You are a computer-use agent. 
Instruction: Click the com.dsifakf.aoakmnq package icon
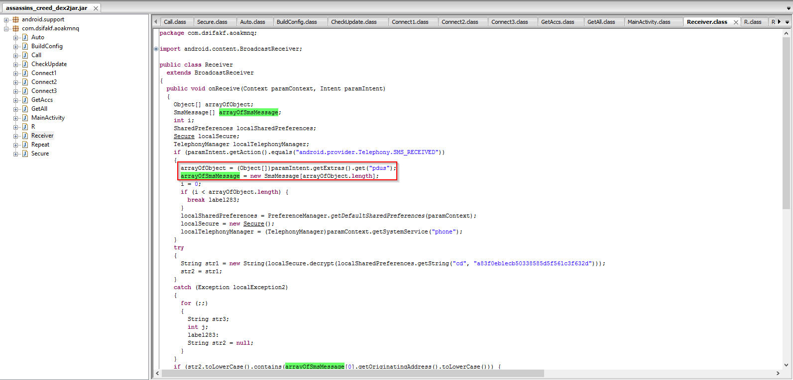(15, 29)
